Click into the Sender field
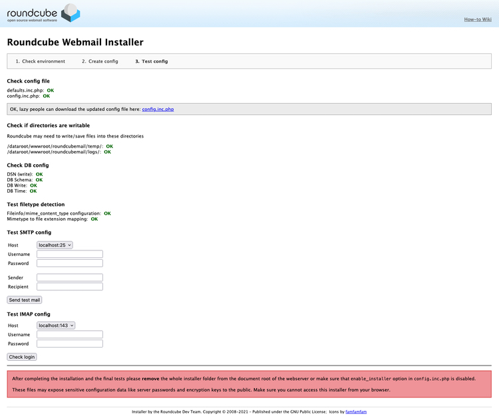Screen dimensions: 499x418 pos(70,278)
